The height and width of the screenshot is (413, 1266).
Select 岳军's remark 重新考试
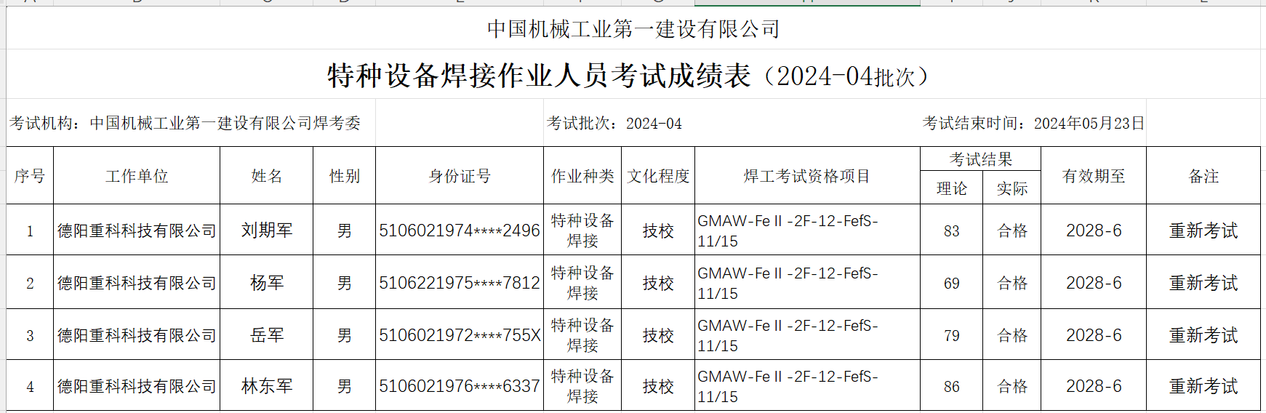[x=1203, y=334]
